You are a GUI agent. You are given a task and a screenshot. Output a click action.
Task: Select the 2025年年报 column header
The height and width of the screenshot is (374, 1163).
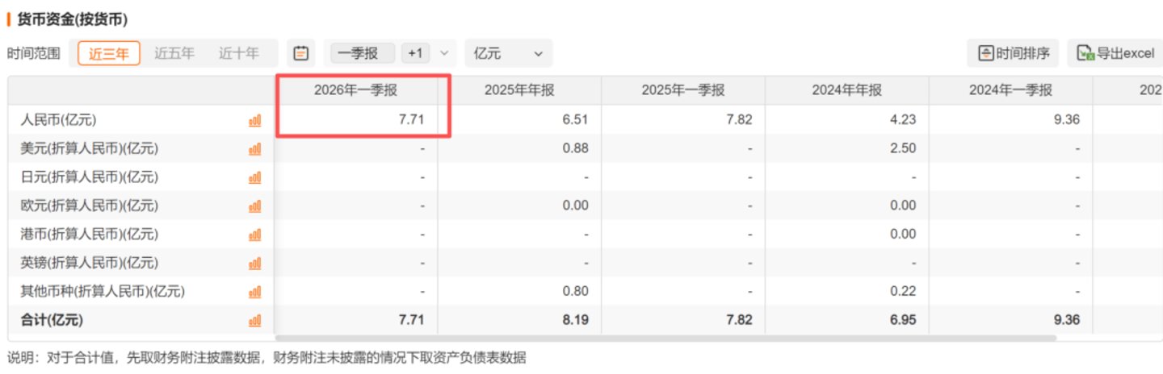[519, 91]
